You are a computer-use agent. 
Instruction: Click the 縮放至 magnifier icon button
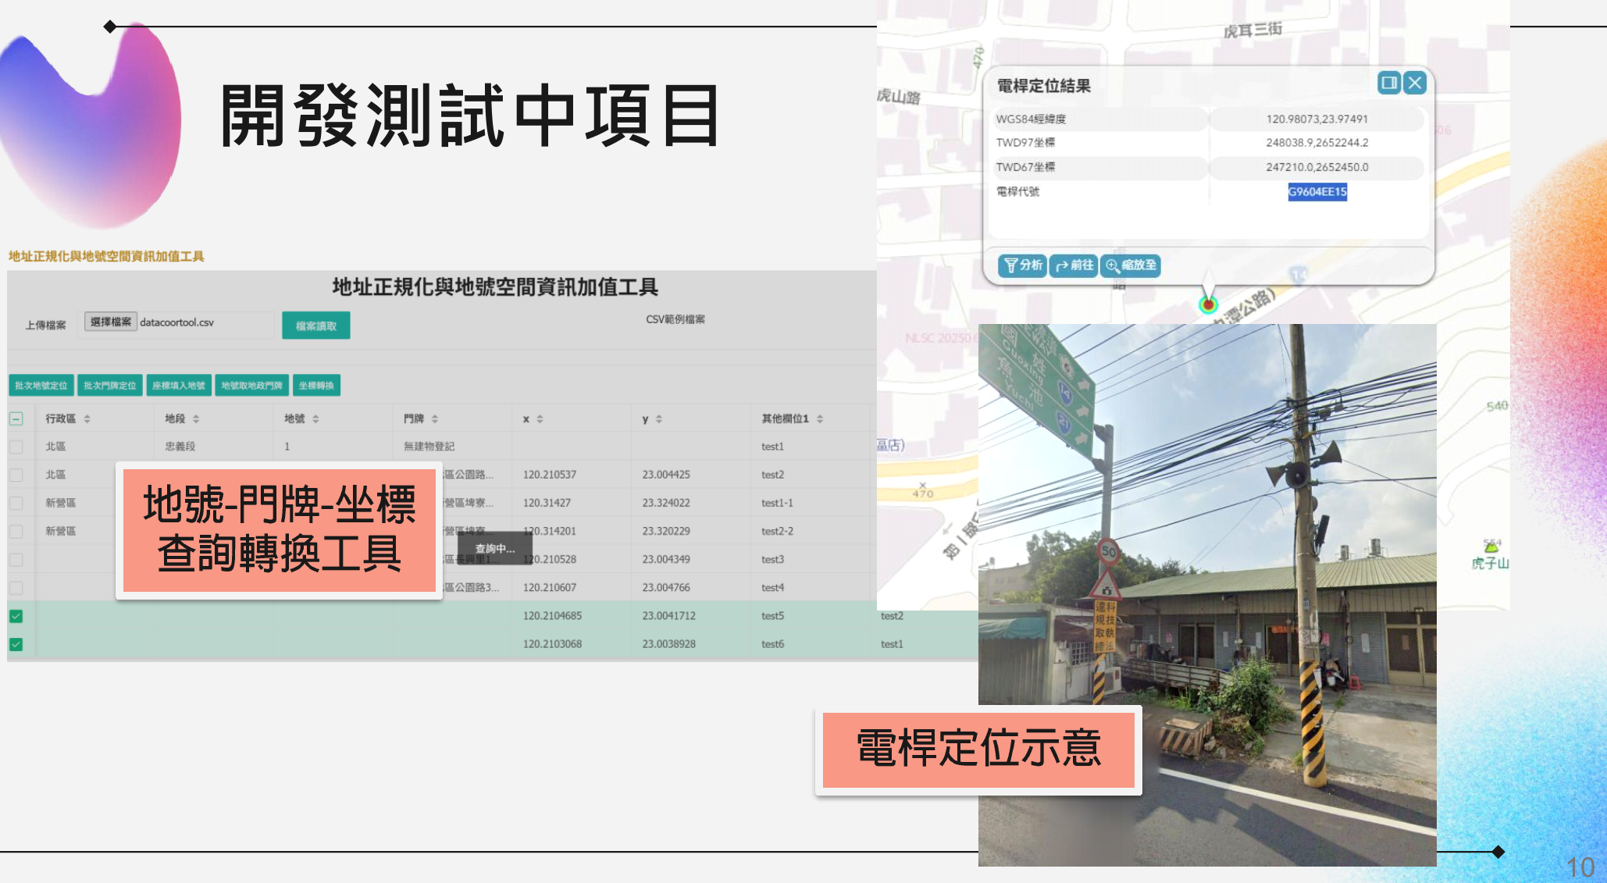1130,265
